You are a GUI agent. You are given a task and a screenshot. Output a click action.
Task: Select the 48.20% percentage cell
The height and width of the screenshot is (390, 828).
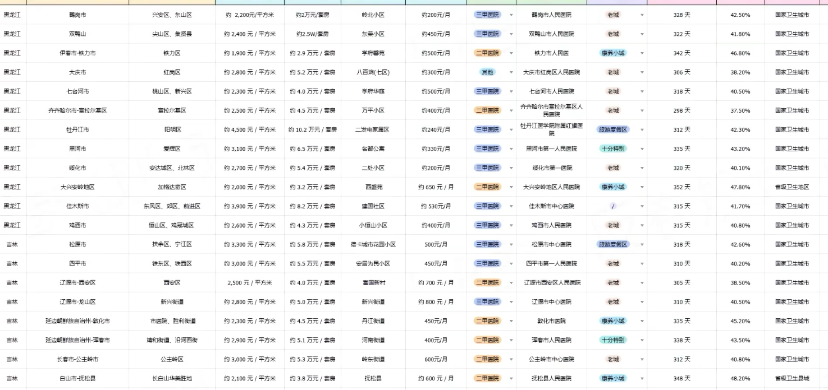[740, 378]
